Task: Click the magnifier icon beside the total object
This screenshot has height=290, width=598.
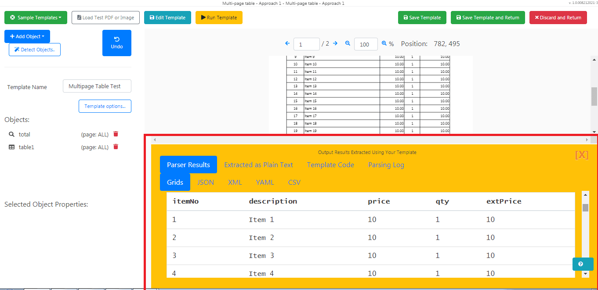Action: 11,134
